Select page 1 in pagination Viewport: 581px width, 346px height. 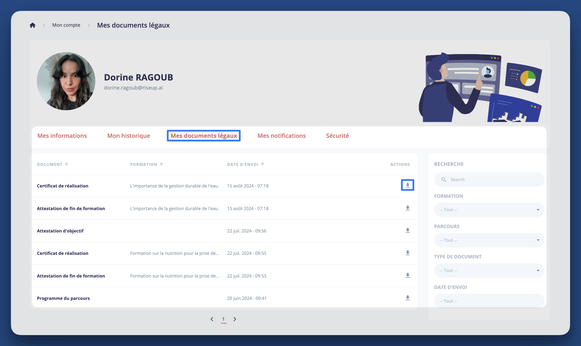pyautogui.click(x=223, y=319)
